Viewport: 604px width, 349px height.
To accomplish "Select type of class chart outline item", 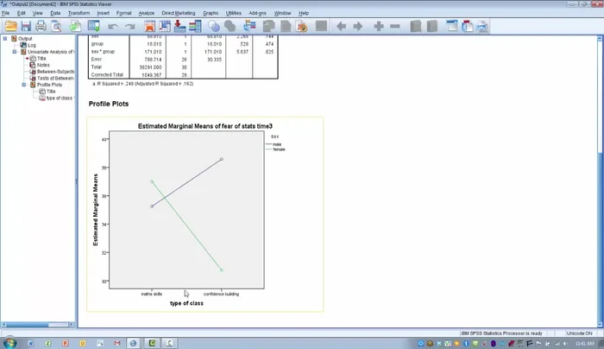I will pos(59,98).
